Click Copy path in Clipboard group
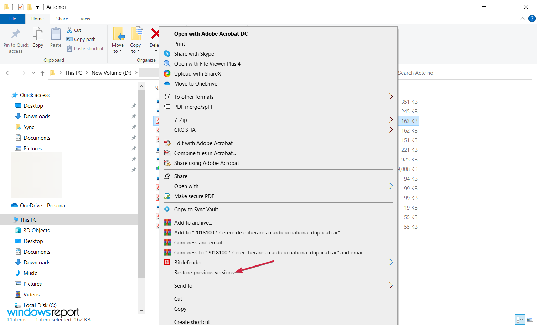The image size is (537, 325). [81, 40]
